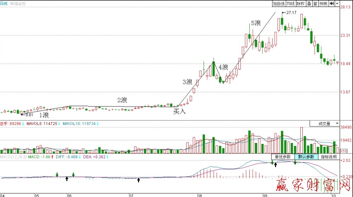Toggle 除权 ex-rights adjustment
The image size is (353, 197).
pos(300,3)
